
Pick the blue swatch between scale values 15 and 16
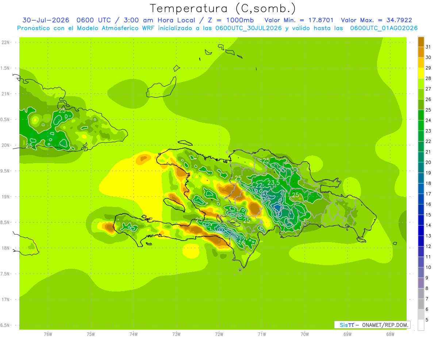click(421, 210)
